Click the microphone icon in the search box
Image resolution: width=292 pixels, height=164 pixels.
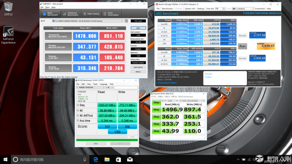pos(85,159)
